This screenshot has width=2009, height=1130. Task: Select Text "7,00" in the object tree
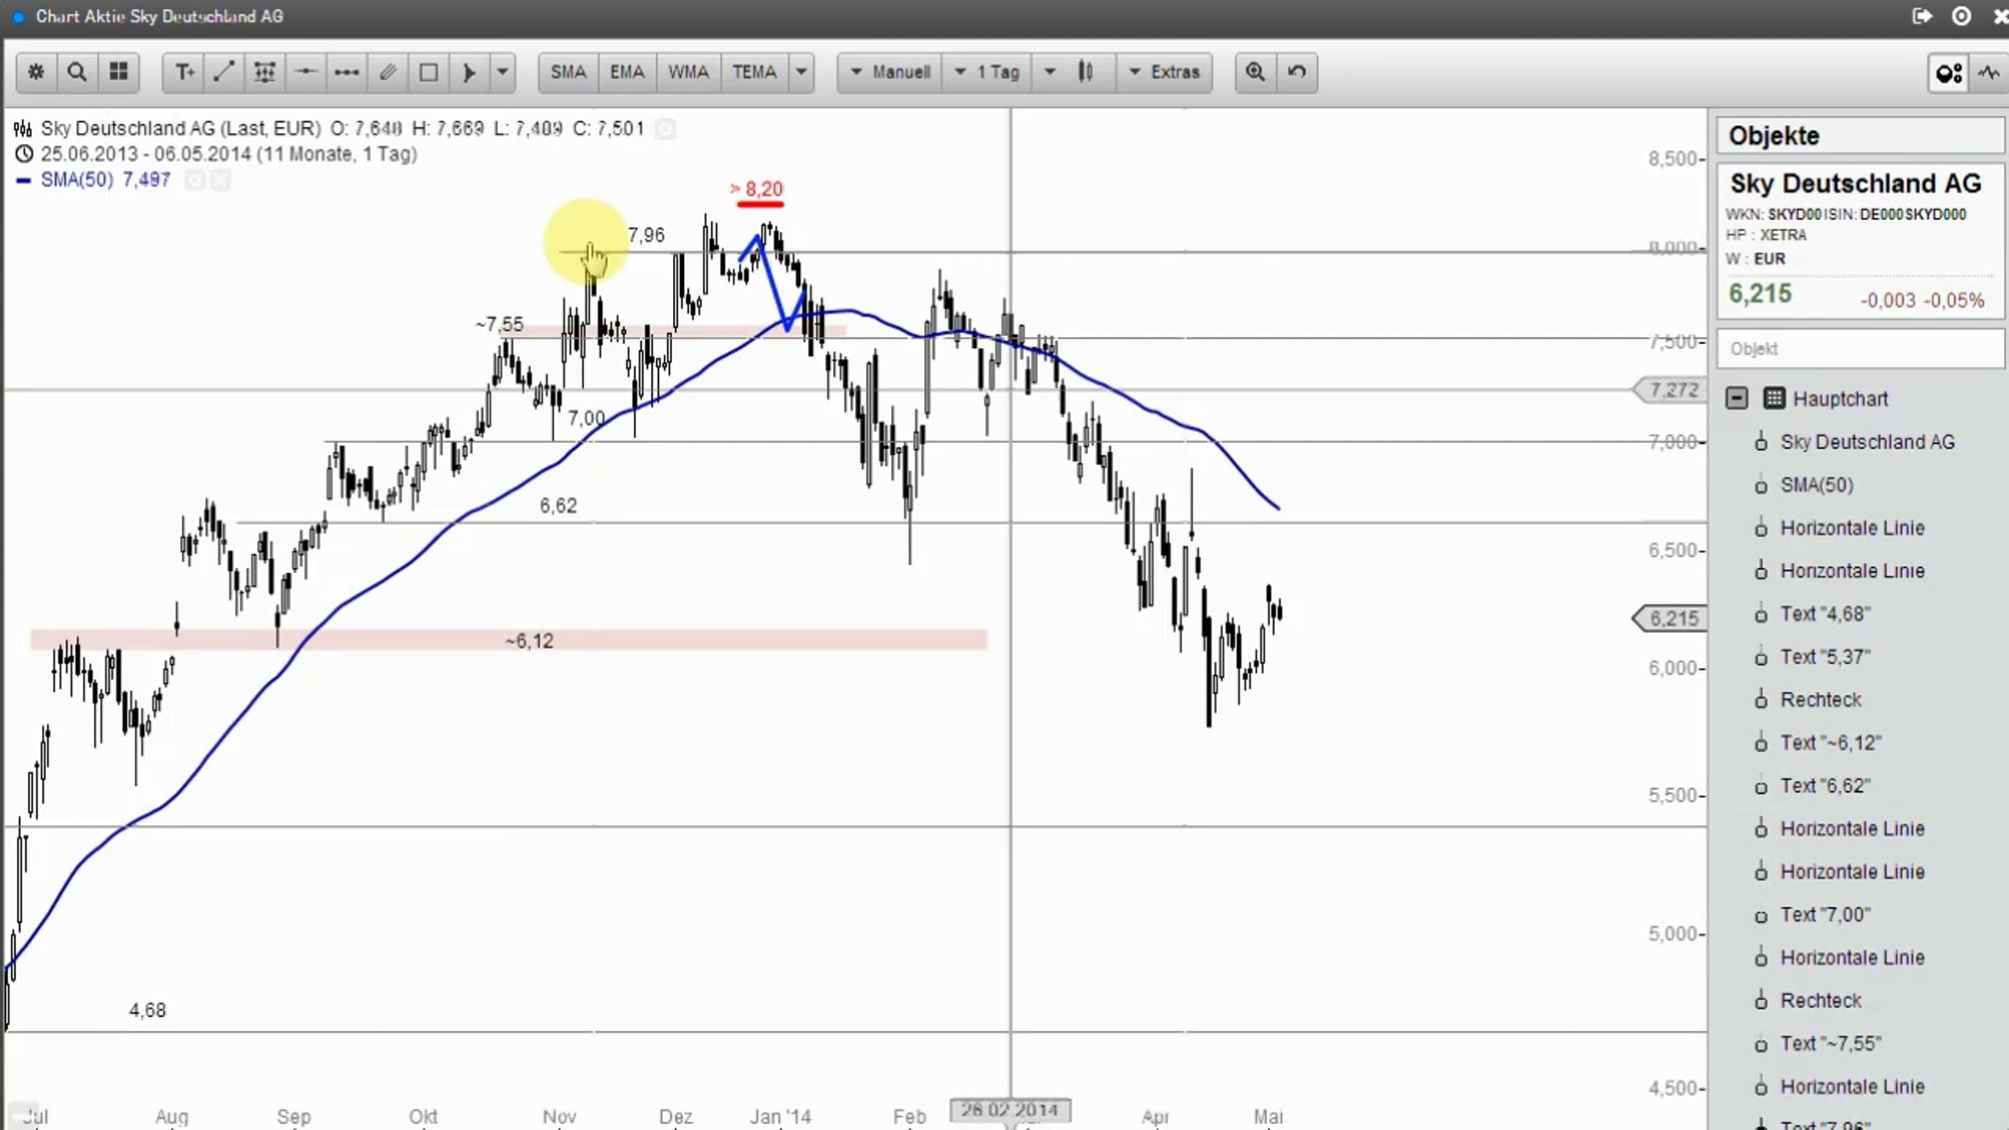tap(1825, 915)
